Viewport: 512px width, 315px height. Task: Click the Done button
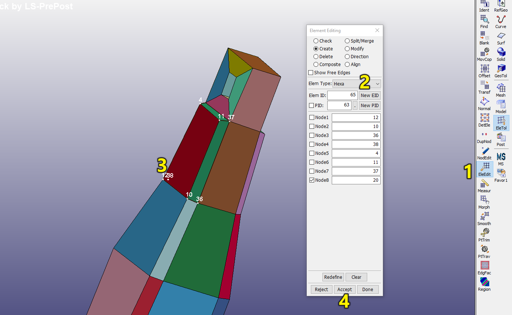[368, 290]
